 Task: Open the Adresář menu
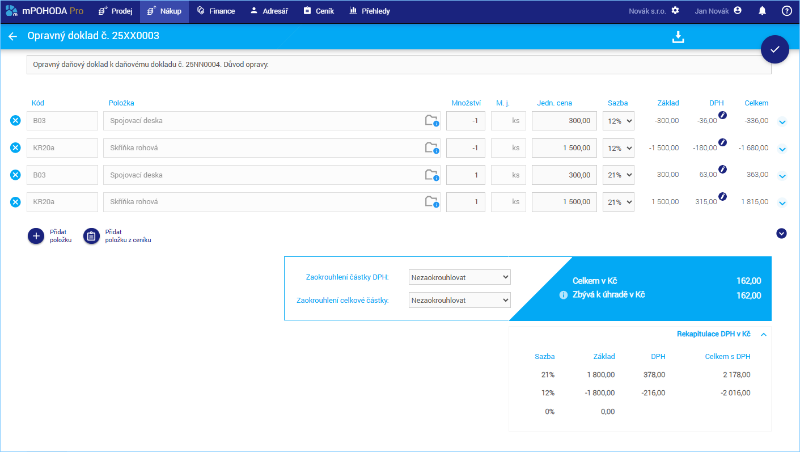[269, 11]
